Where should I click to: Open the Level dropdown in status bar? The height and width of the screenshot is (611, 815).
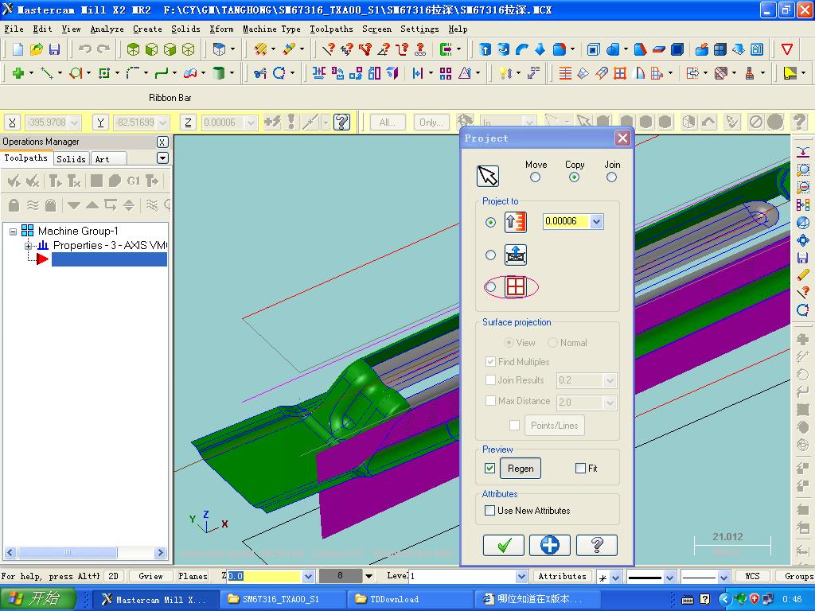[521, 576]
